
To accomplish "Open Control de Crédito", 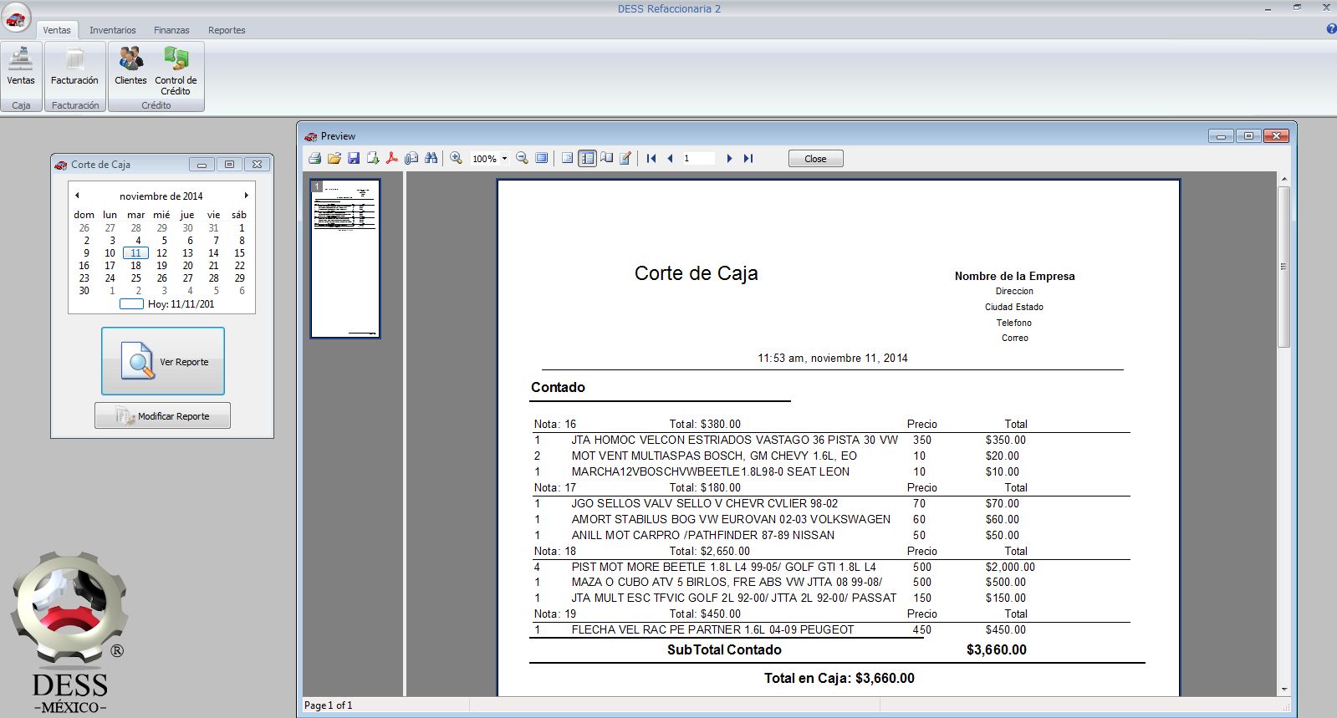I will pyautogui.click(x=176, y=71).
